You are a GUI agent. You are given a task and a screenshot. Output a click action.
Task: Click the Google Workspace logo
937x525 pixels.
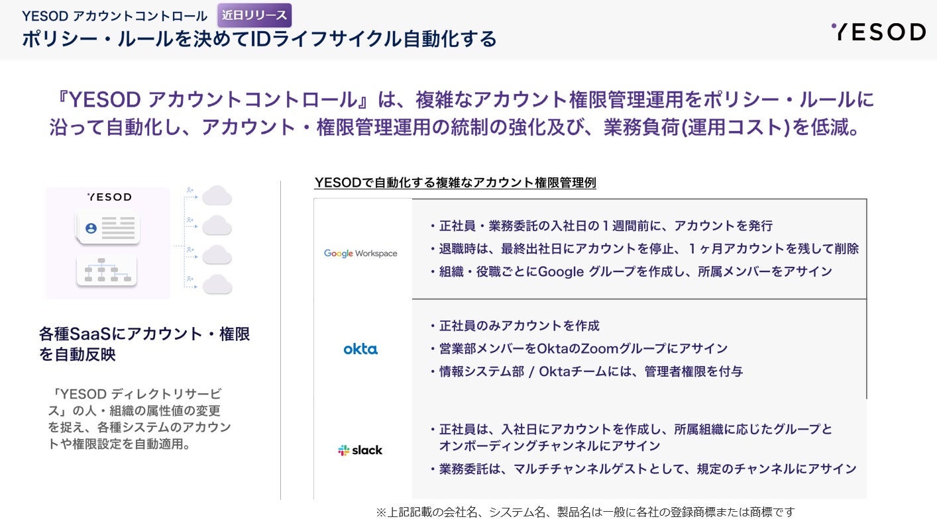pos(360,254)
